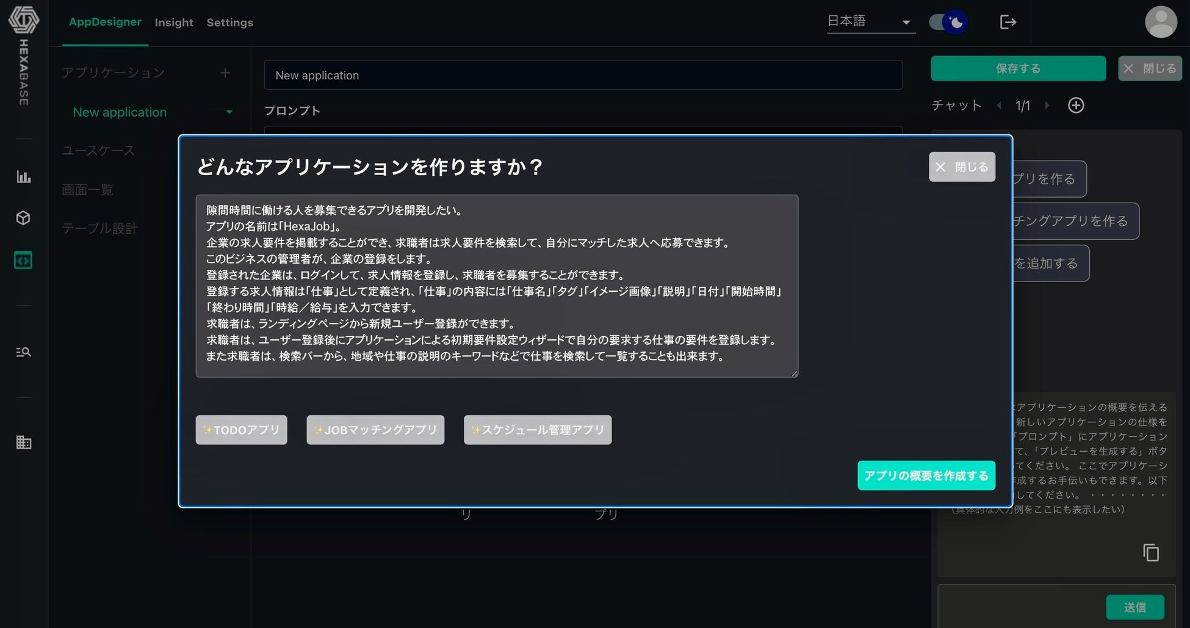The height and width of the screenshot is (628, 1190).
Task: Click into the application description textarea
Action: [x=497, y=286]
